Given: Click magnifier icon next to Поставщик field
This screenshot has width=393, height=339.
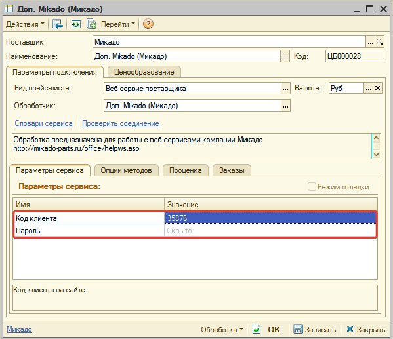Looking at the screenshot, I should pyautogui.click(x=379, y=42).
